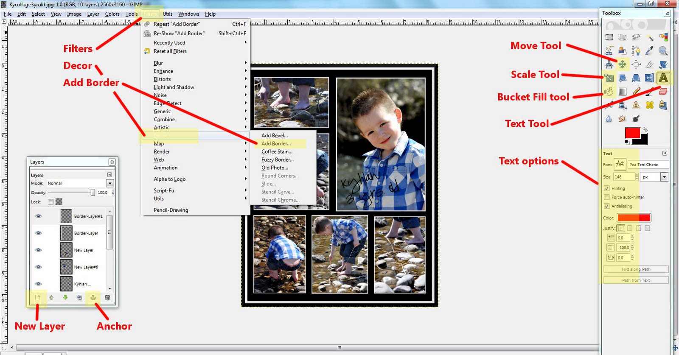Select the Measure compass tool

coord(609,64)
